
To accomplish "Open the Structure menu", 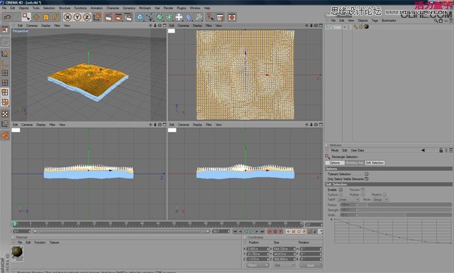I will [x=65, y=8].
